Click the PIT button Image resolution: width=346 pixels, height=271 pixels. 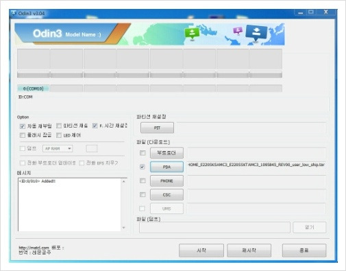pos(157,128)
